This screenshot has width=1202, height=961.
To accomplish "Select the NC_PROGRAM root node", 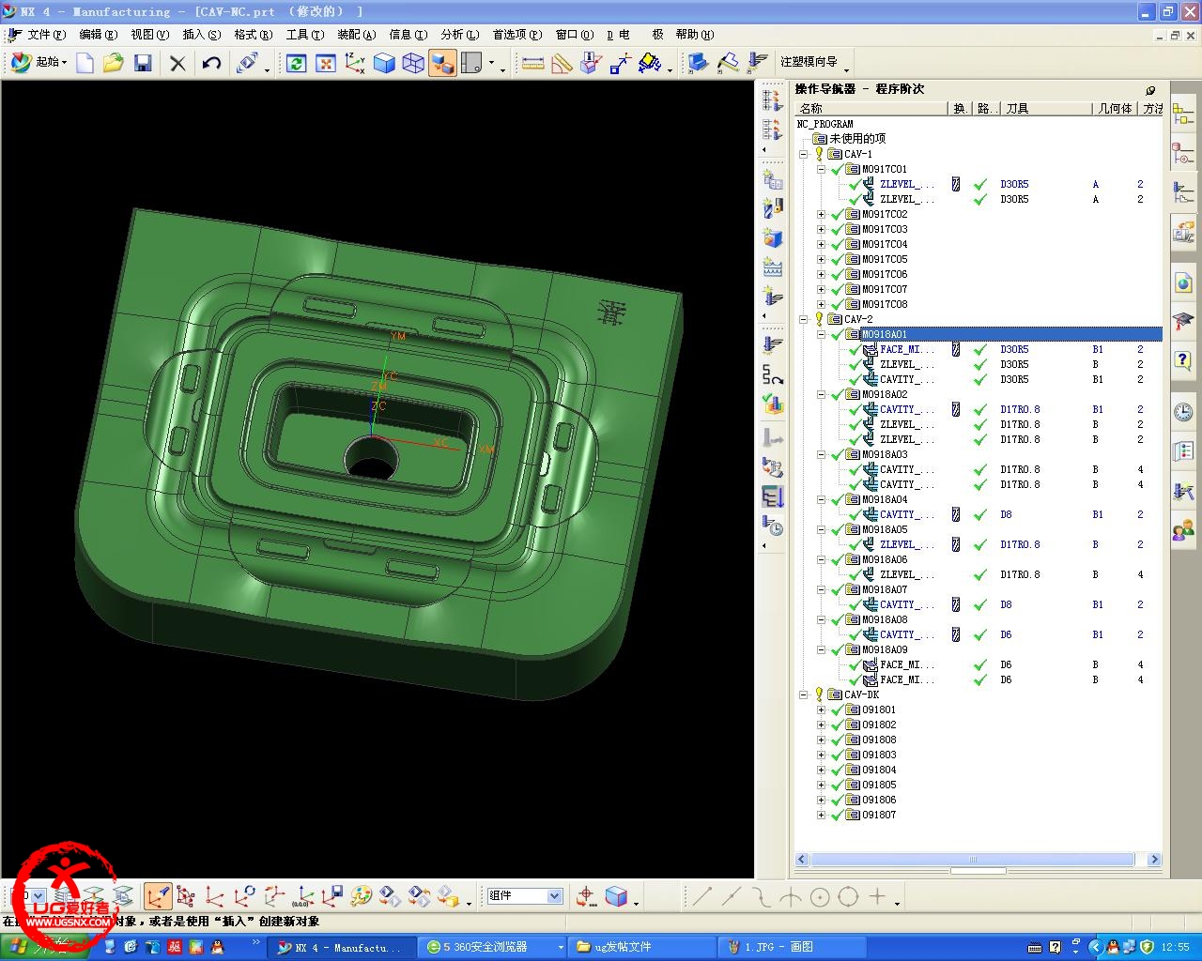I will point(824,124).
